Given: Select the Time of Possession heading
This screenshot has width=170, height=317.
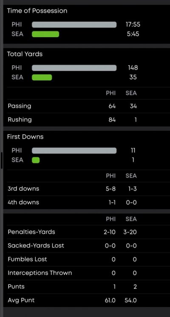Looking at the screenshot, I should point(37,11).
